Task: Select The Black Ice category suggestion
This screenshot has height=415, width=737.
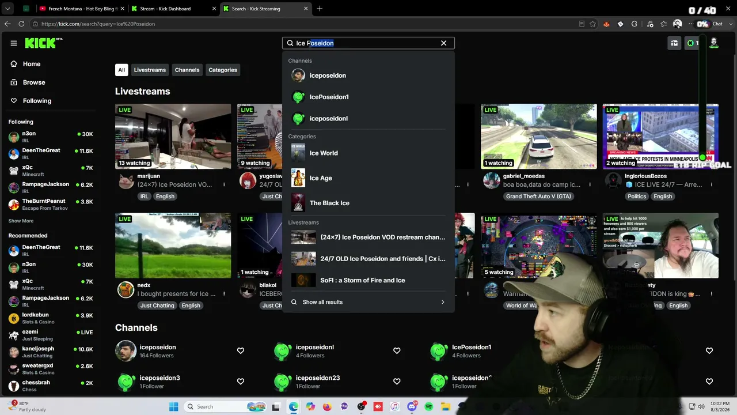Action: pyautogui.click(x=368, y=203)
